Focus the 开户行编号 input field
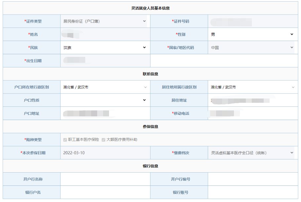The height and width of the screenshot is (202, 301). coord(252,179)
